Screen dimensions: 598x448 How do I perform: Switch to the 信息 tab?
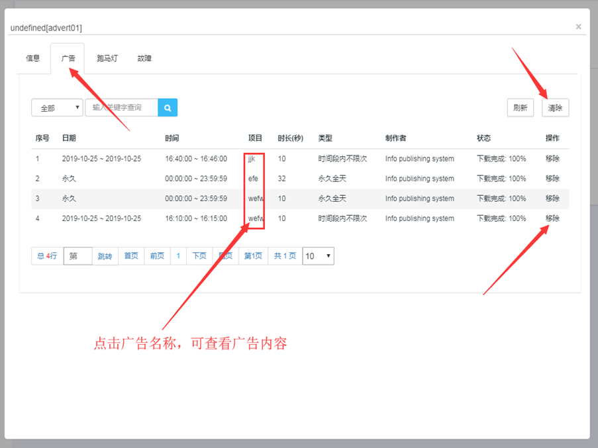click(33, 58)
